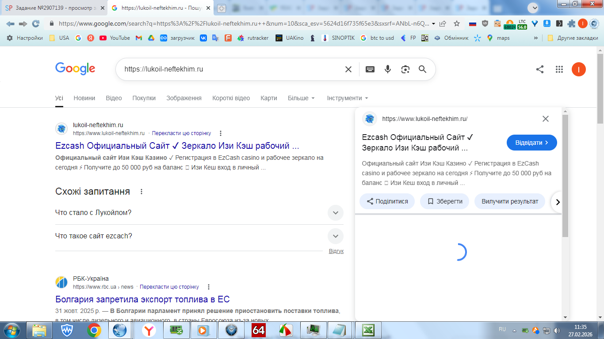Switch to the Покупки search tab
604x339 pixels.
(x=144, y=98)
